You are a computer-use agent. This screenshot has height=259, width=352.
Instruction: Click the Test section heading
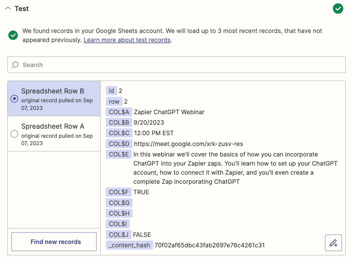coord(22,9)
